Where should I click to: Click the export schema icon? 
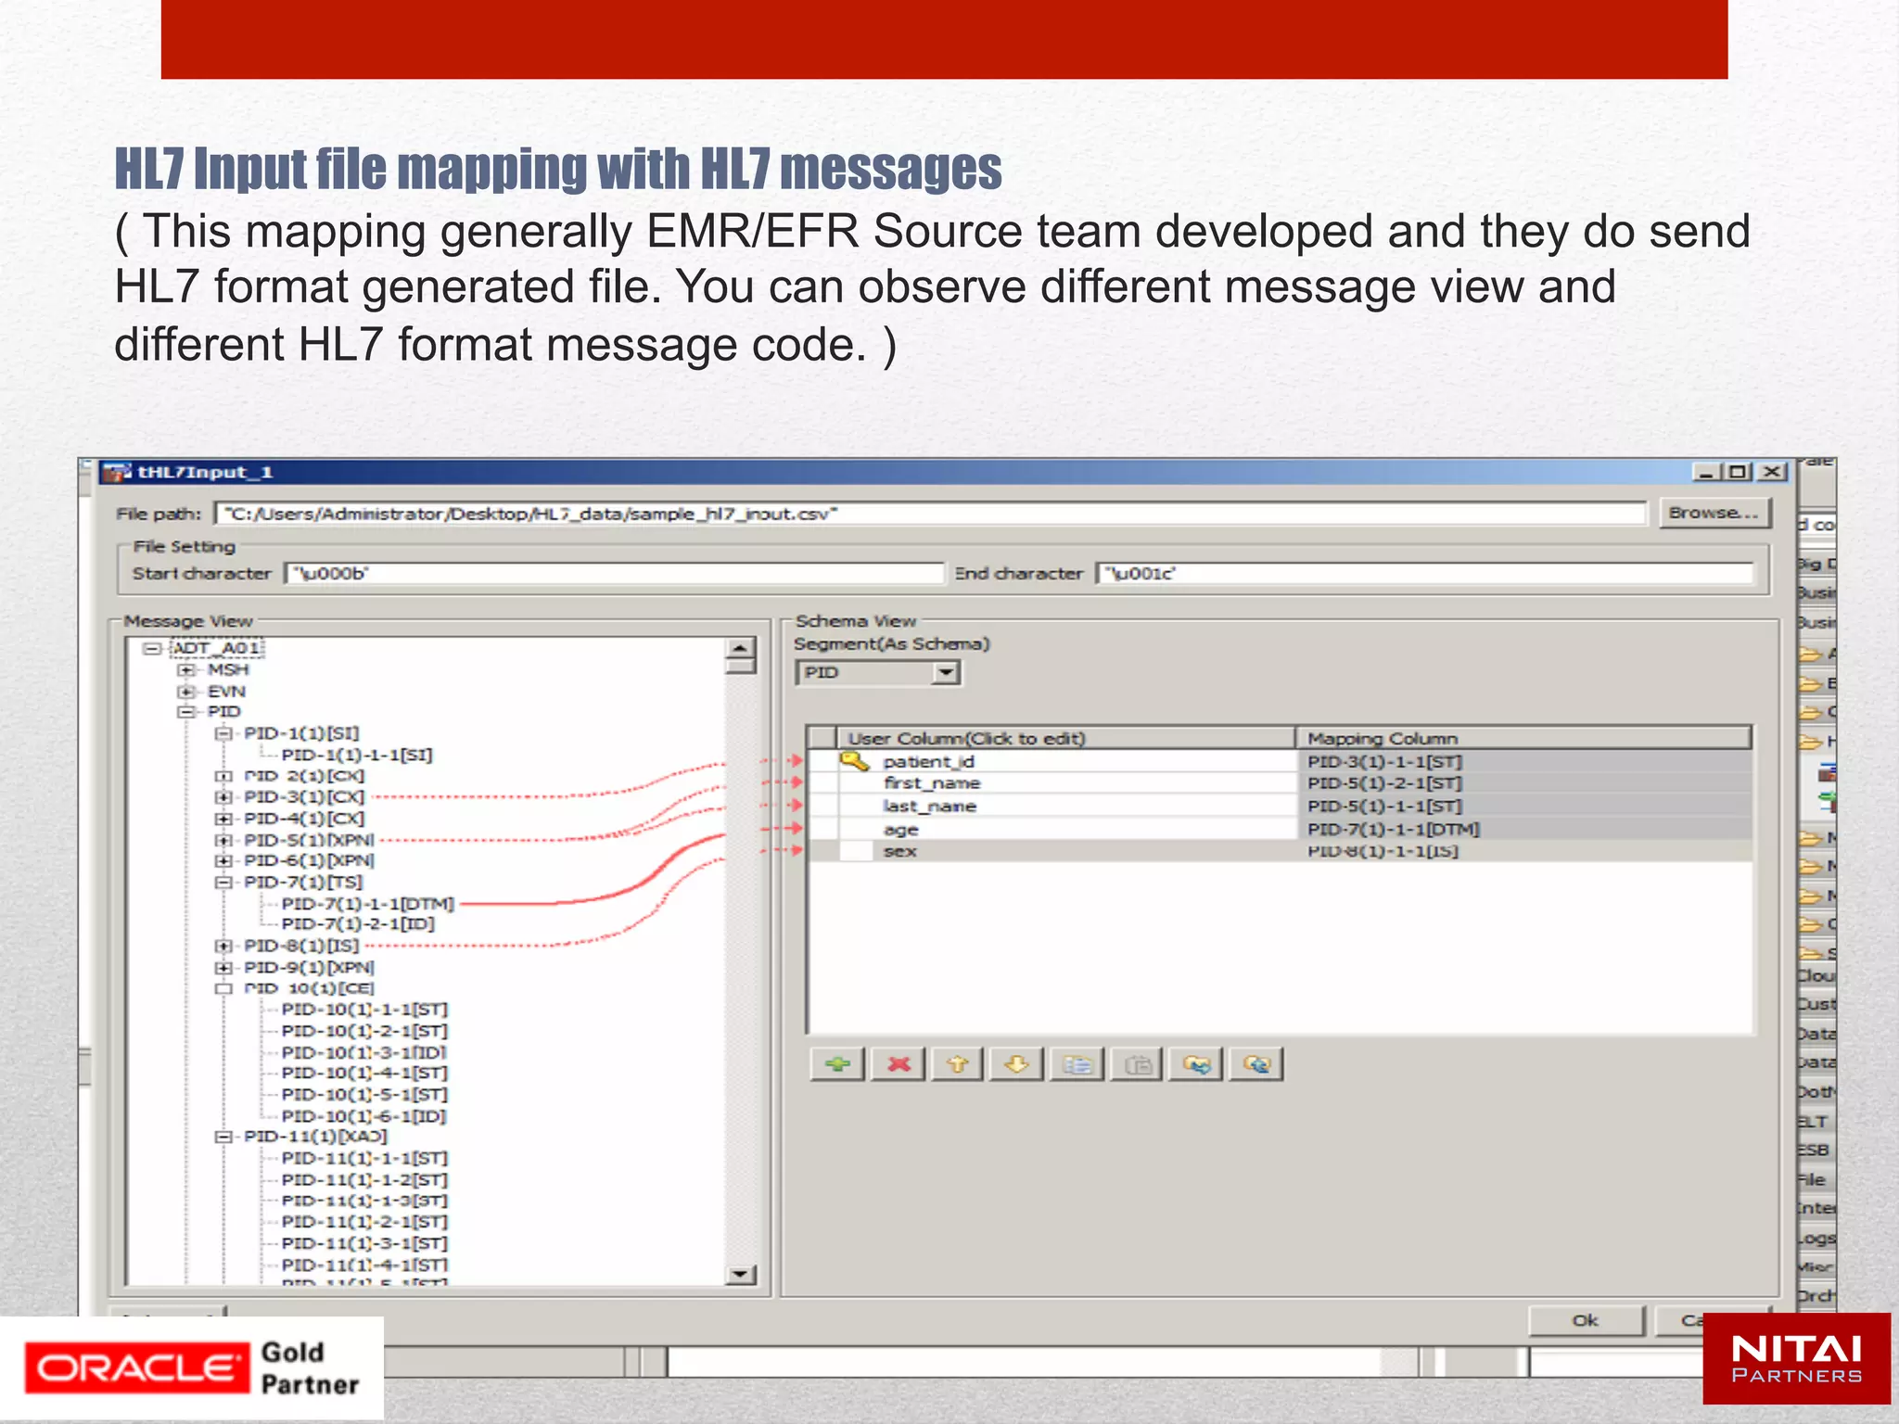[1256, 1064]
